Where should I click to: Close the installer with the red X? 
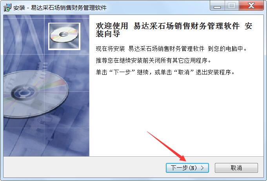251,6
